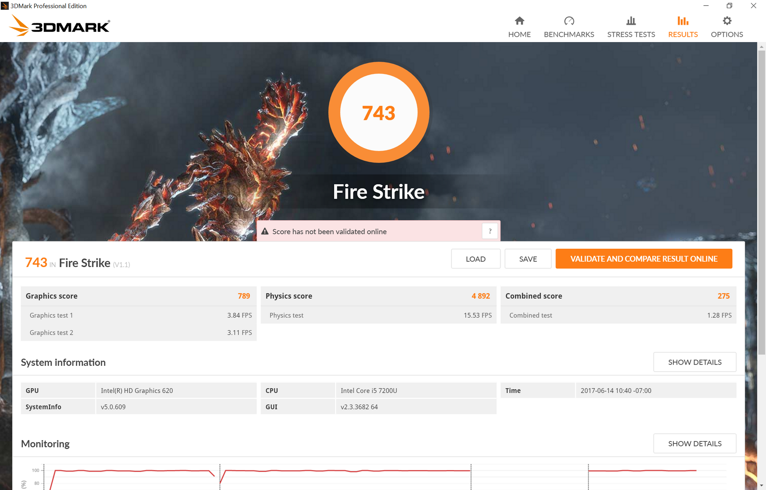
Task: Click the 3DMark Professional Edition window title
Action: 49,6
